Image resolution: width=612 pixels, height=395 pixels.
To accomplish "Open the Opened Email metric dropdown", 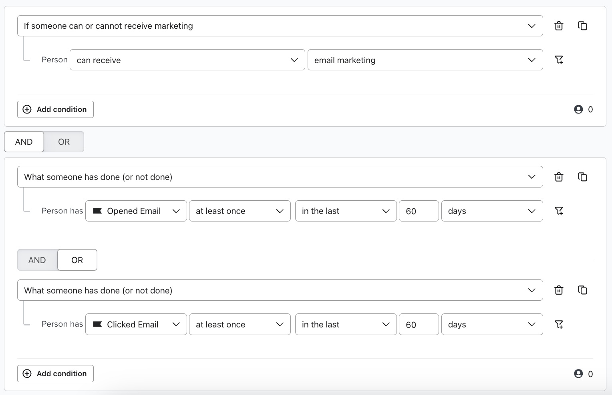I will (136, 211).
